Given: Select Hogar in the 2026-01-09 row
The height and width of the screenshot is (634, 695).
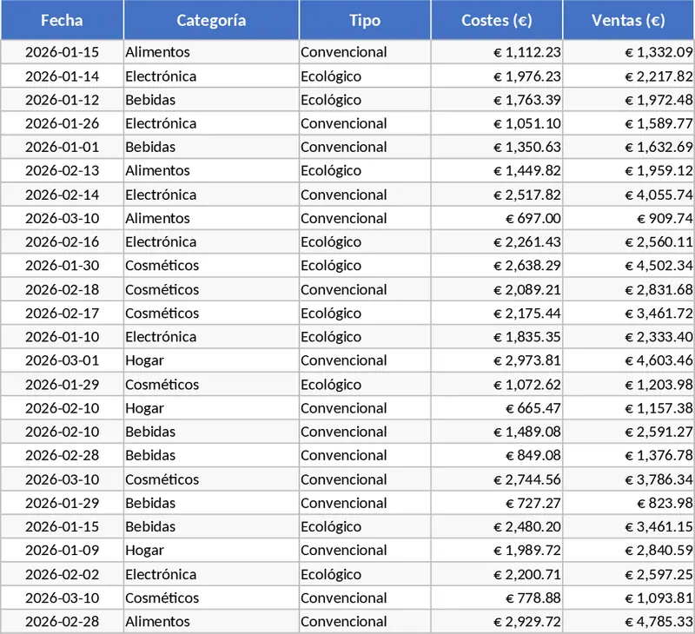Looking at the screenshot, I should click(144, 551).
